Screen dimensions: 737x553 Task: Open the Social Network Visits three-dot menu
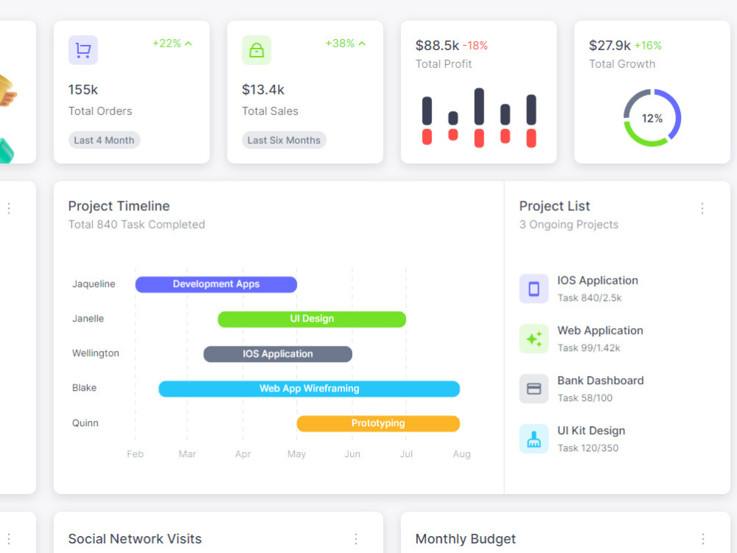(356, 539)
